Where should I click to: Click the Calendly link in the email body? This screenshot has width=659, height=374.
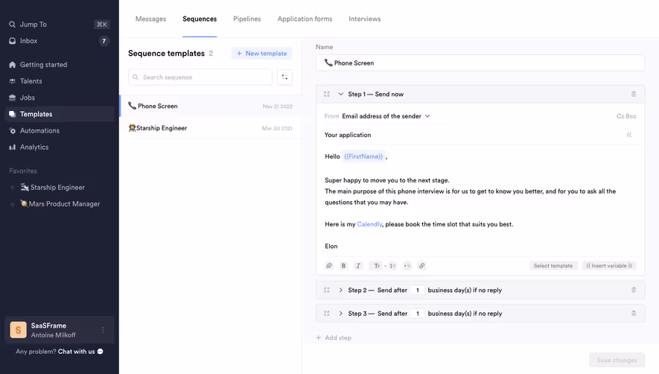tap(369, 224)
